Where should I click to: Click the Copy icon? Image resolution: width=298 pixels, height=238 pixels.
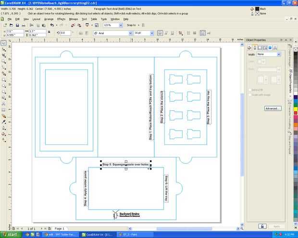pos(38,25)
